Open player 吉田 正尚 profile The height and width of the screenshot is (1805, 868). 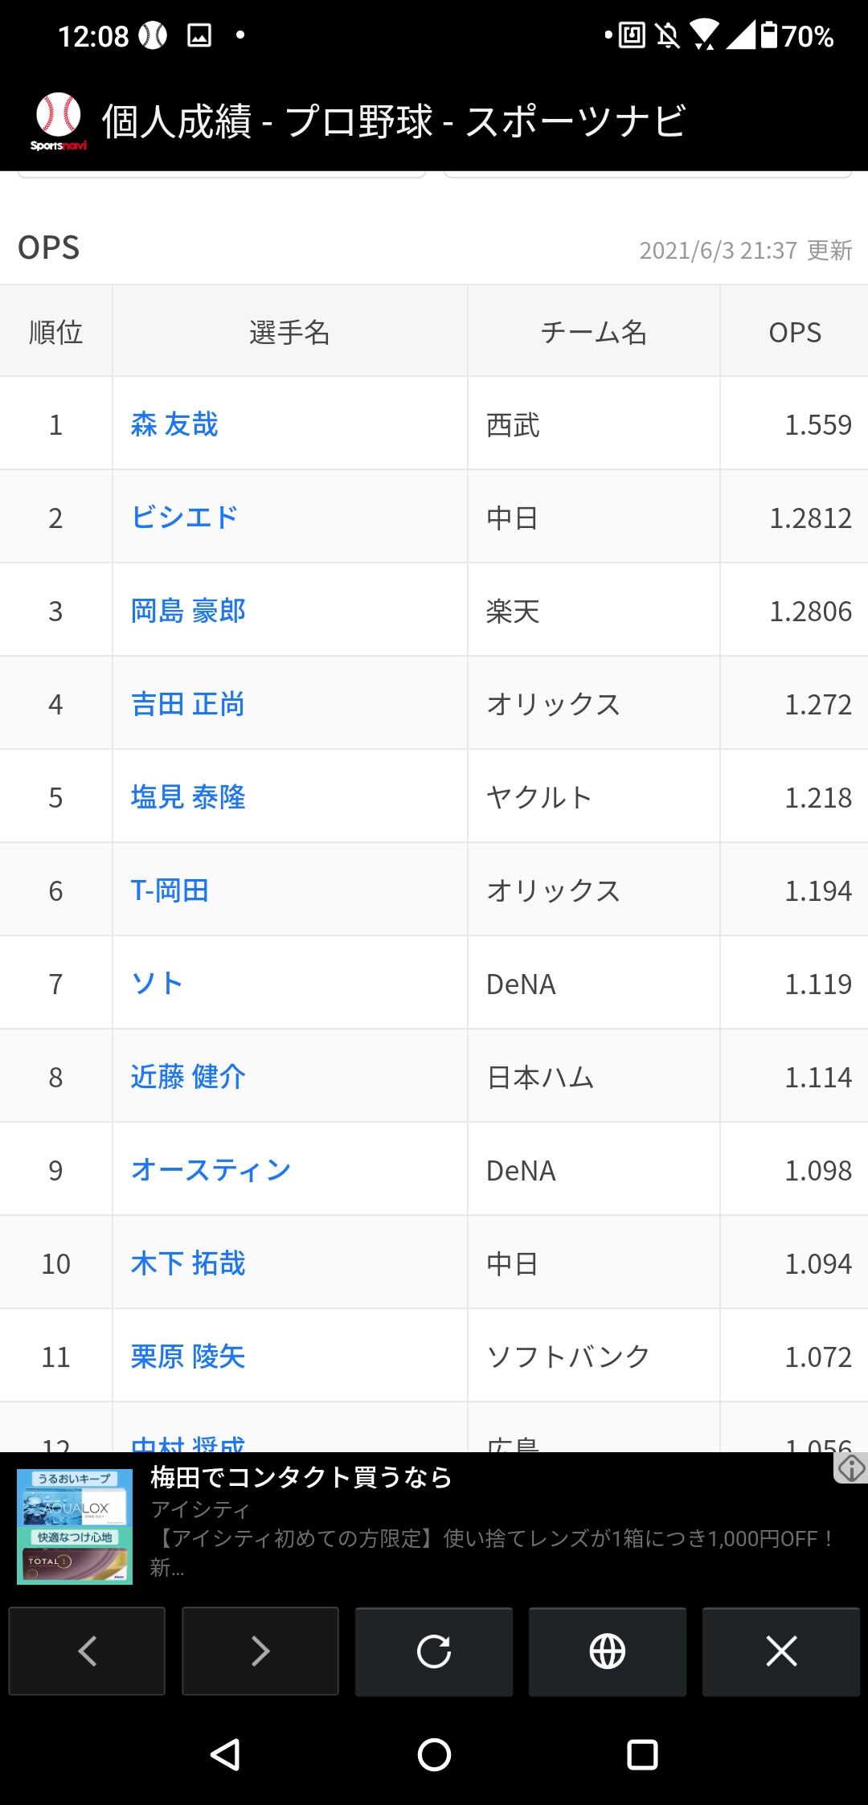188,704
